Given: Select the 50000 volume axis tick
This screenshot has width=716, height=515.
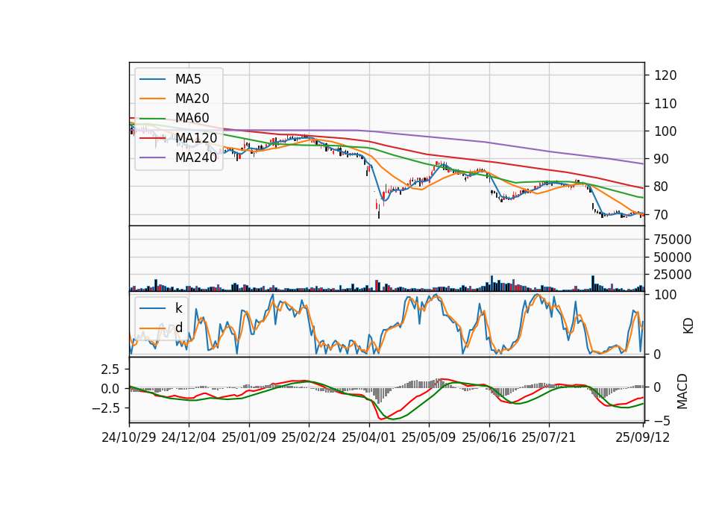Looking at the screenshot, I should point(672,257).
